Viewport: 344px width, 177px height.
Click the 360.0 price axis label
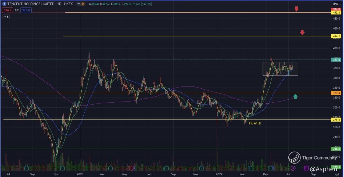336,78
